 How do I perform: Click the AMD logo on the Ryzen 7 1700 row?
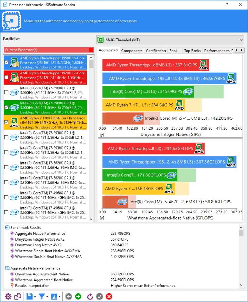pos(14,122)
